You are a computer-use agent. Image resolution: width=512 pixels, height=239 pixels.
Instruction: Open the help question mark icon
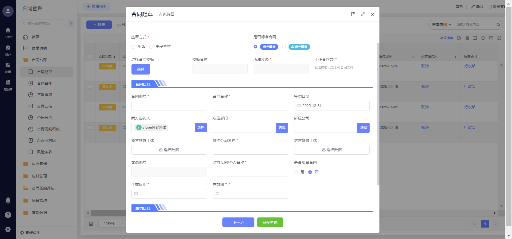(x=8, y=215)
